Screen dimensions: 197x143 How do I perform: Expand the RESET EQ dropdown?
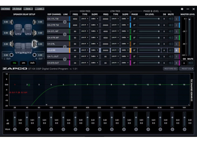tap(187, 69)
